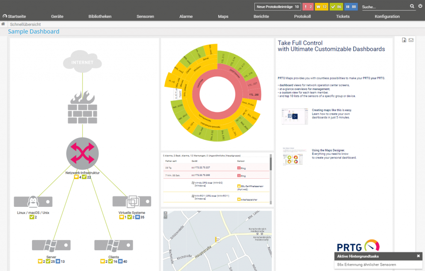The width and height of the screenshot is (425, 271).
Task: Click the power logout icon
Action: pyautogui.click(x=420, y=6)
